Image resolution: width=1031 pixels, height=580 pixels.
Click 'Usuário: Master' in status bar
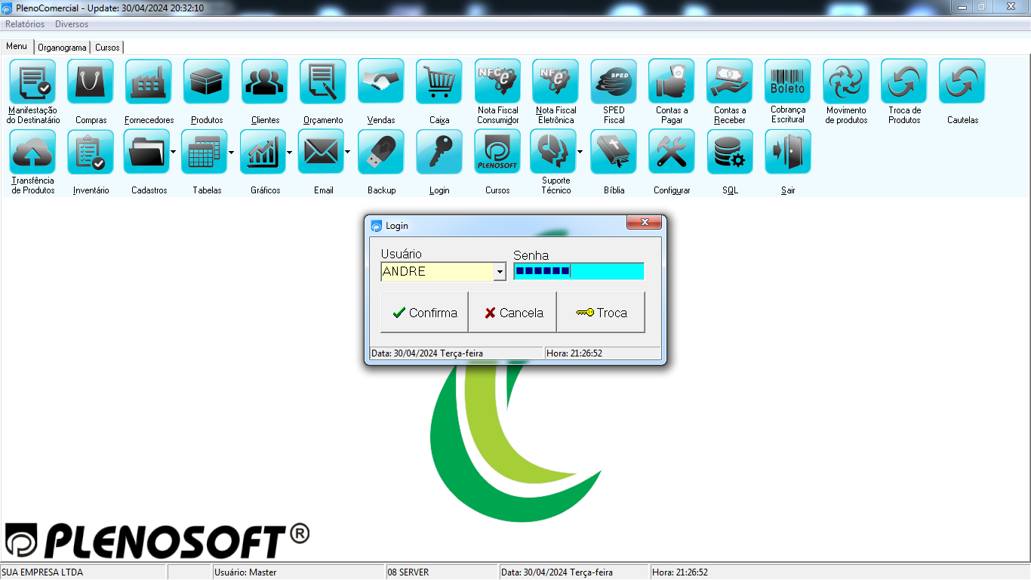pyautogui.click(x=245, y=572)
